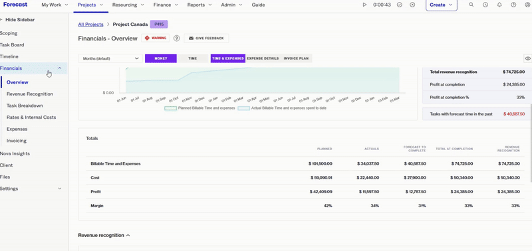
Task: Open the My Work menu
Action: coord(55,5)
